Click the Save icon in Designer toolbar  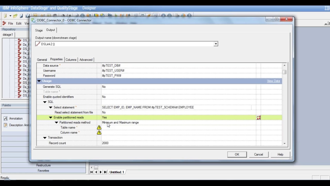pyautogui.click(x=22, y=16)
